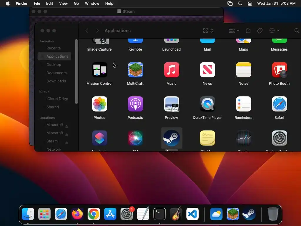This screenshot has height=226, width=301.
Task: Open the action ellipsis menu dropdown
Action: coord(274,31)
